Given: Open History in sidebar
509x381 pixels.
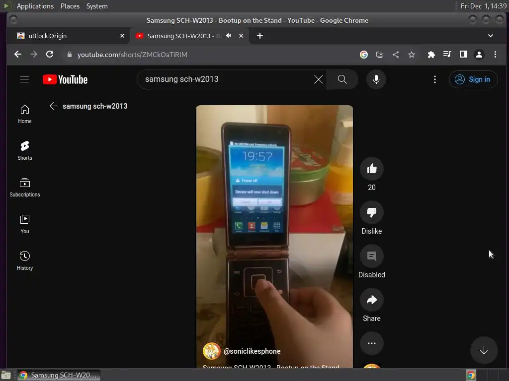Looking at the screenshot, I should pos(25,261).
